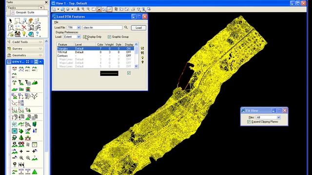Click the View Next toolbar icon
Image resolution: width=312 pixels, height=175 pixels.
pos(127,9)
